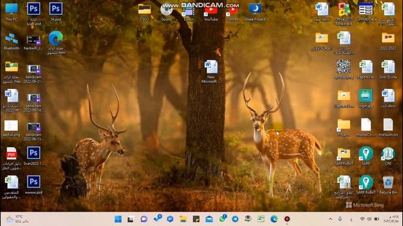Select the Bluetooth desktop shortcut
Viewport: 403px width, 226px height.
[x=11, y=41]
